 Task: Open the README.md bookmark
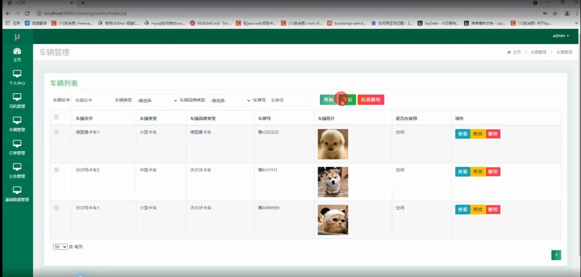pyautogui.click(x=211, y=23)
